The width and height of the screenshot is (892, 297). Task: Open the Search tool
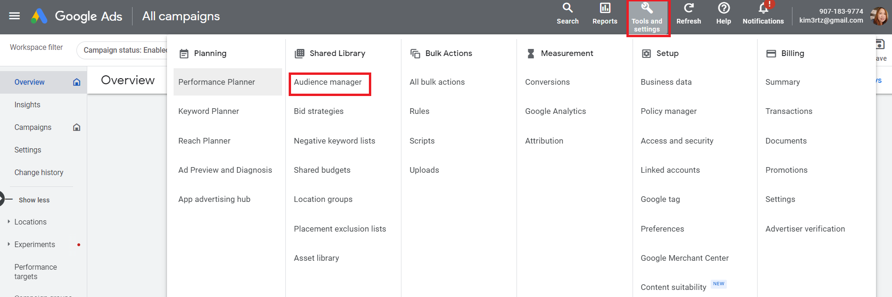[567, 14]
